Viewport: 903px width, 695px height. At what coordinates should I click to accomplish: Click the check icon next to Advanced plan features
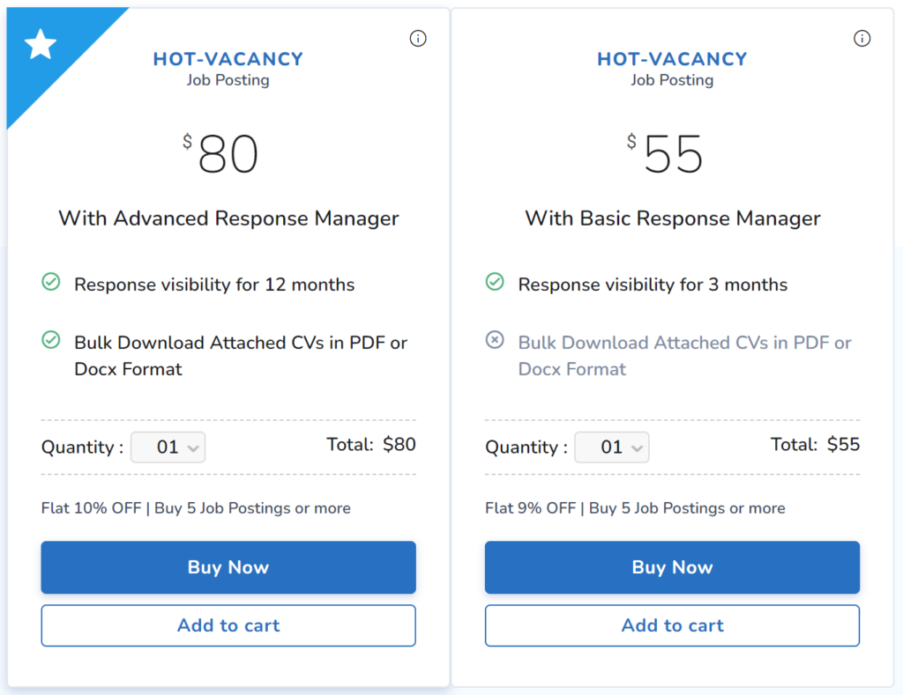pyautogui.click(x=50, y=284)
